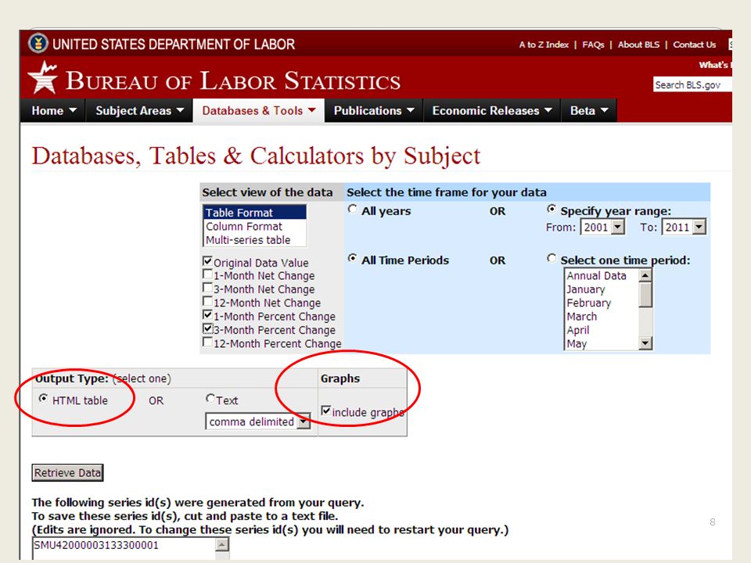Toggle the include graphs checkbox
751x563 pixels.
pos(325,411)
